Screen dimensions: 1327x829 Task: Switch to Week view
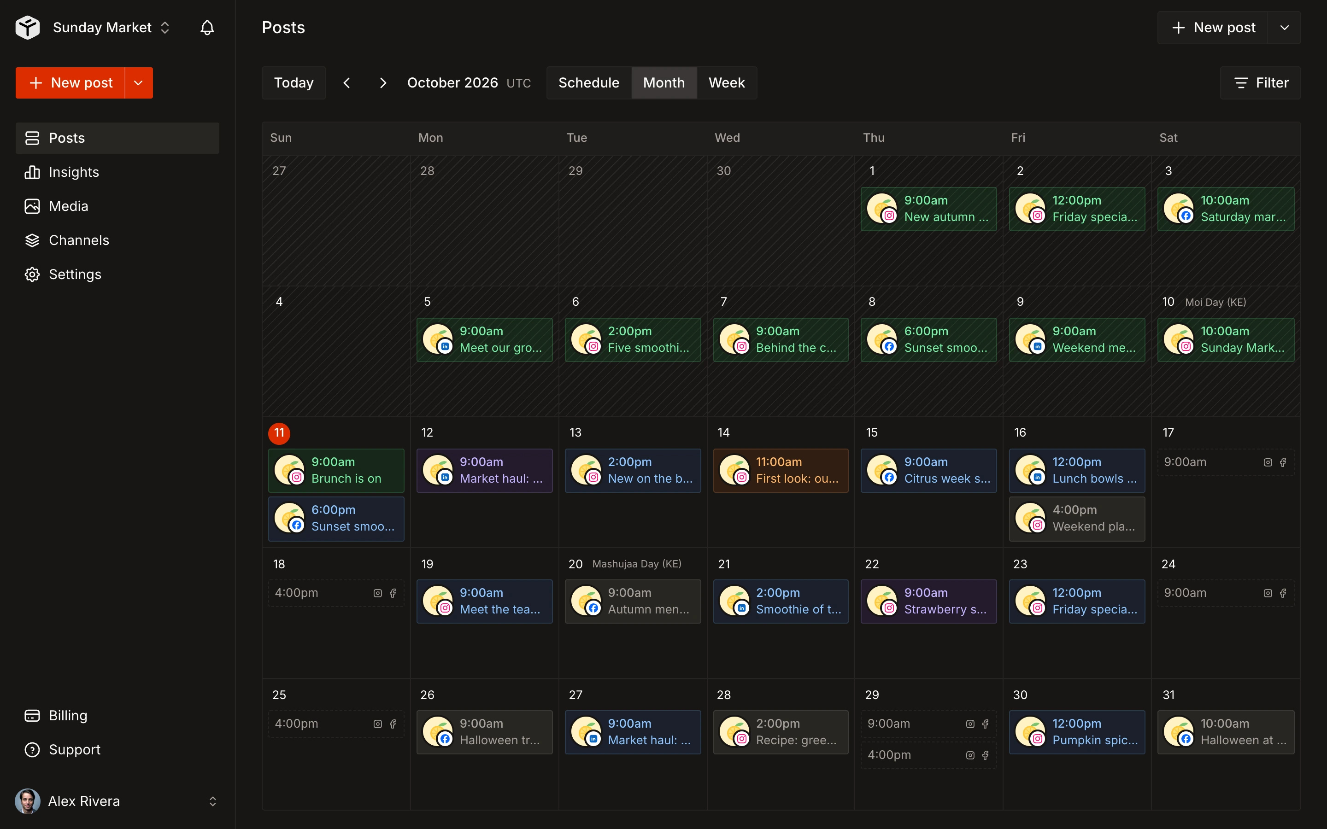pos(727,83)
